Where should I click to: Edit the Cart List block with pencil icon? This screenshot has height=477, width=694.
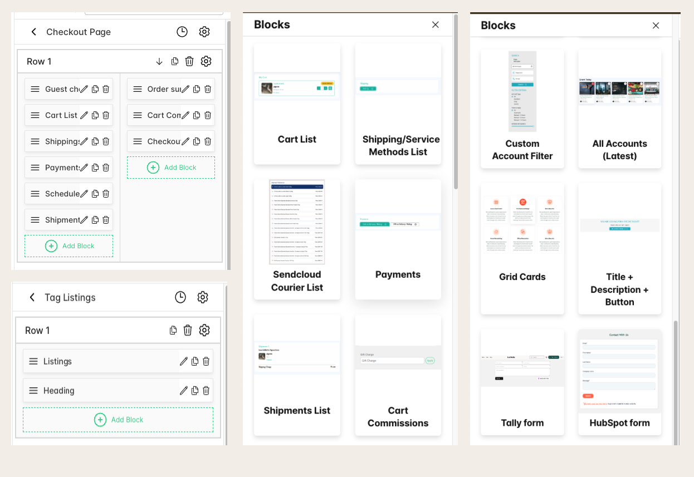pos(84,115)
